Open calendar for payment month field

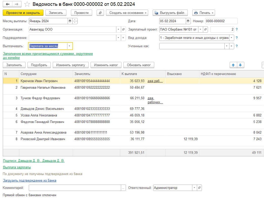click(x=70, y=21)
